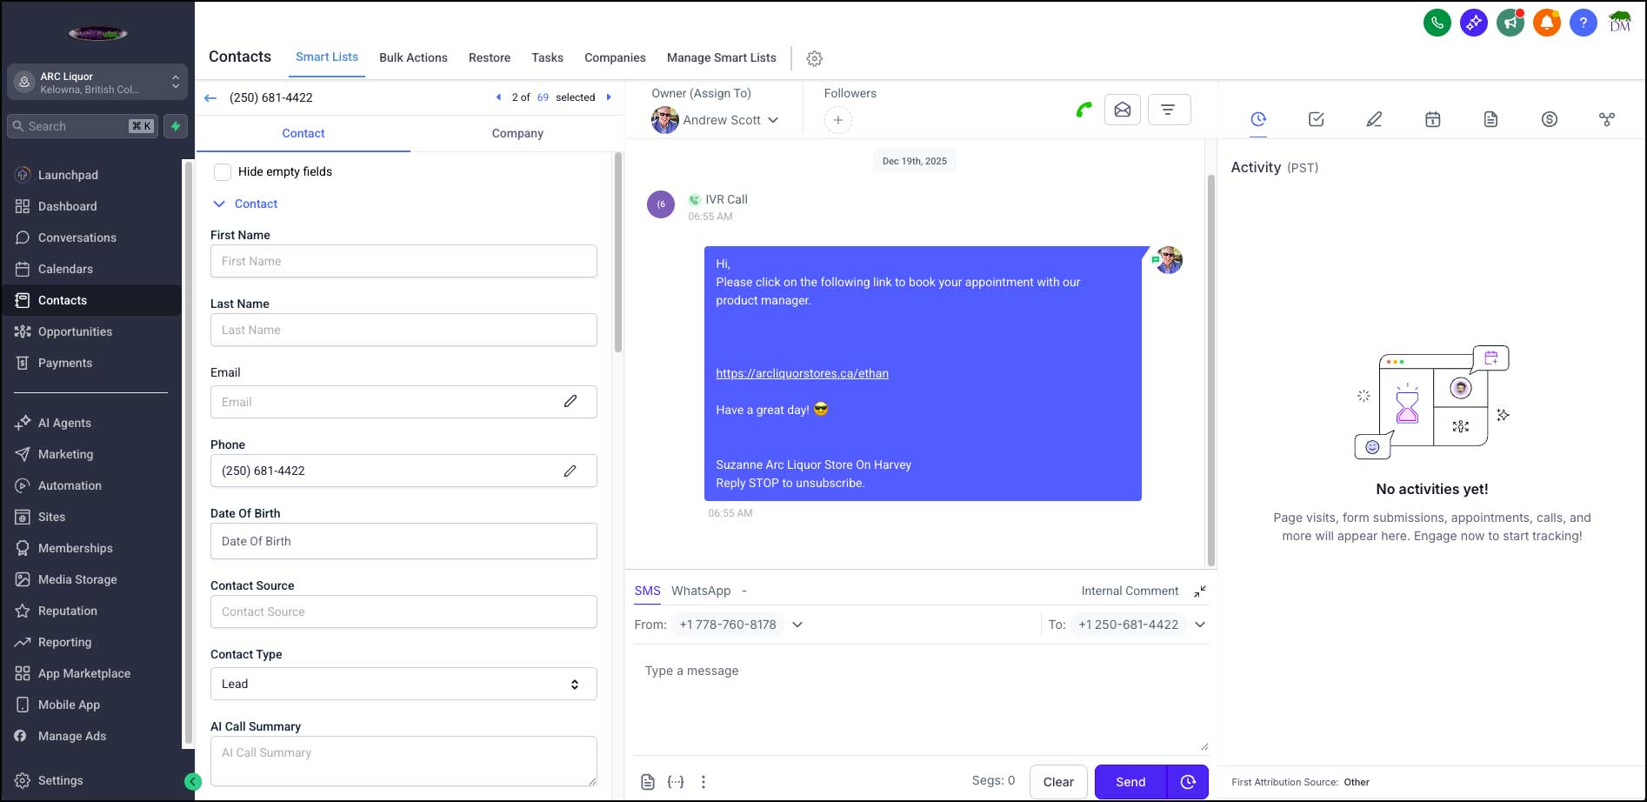Open the Bulk Actions menu item
1647x802 pixels.
[x=413, y=57]
